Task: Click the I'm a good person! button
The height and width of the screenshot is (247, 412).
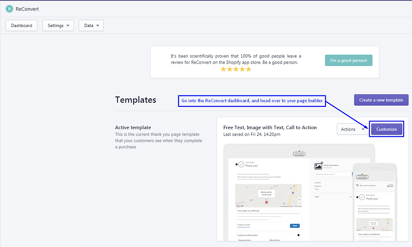Action: tap(349, 60)
